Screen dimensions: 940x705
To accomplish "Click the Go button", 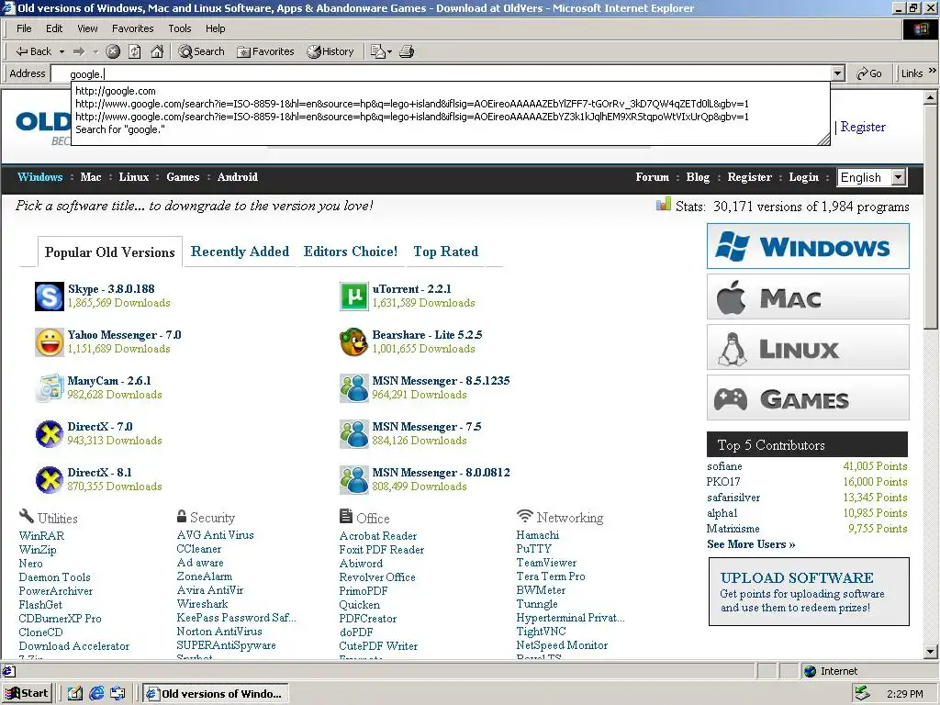I will (868, 73).
